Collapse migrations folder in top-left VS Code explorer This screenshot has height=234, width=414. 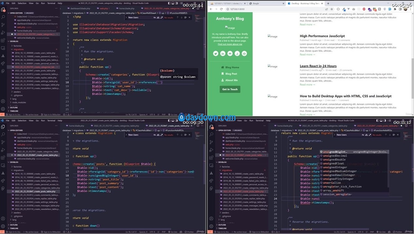(18, 50)
